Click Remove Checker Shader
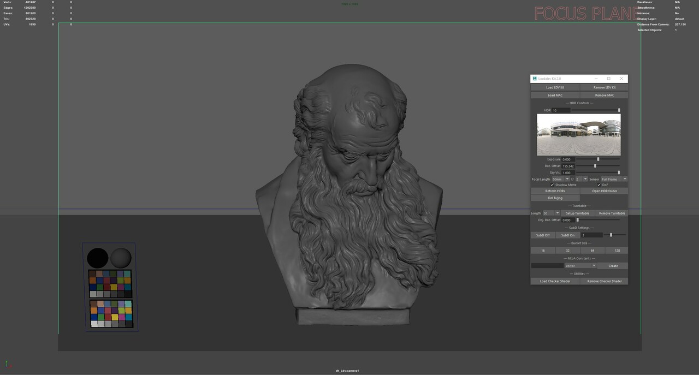 coord(604,281)
